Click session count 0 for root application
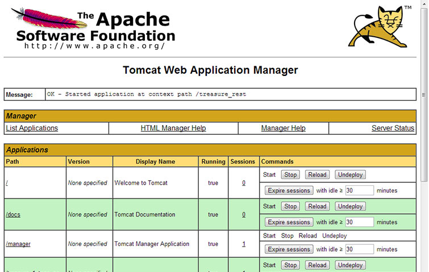 (x=244, y=183)
